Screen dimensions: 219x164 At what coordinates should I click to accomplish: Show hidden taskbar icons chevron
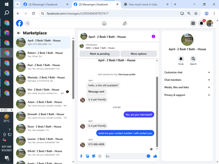click(x=10, y=129)
